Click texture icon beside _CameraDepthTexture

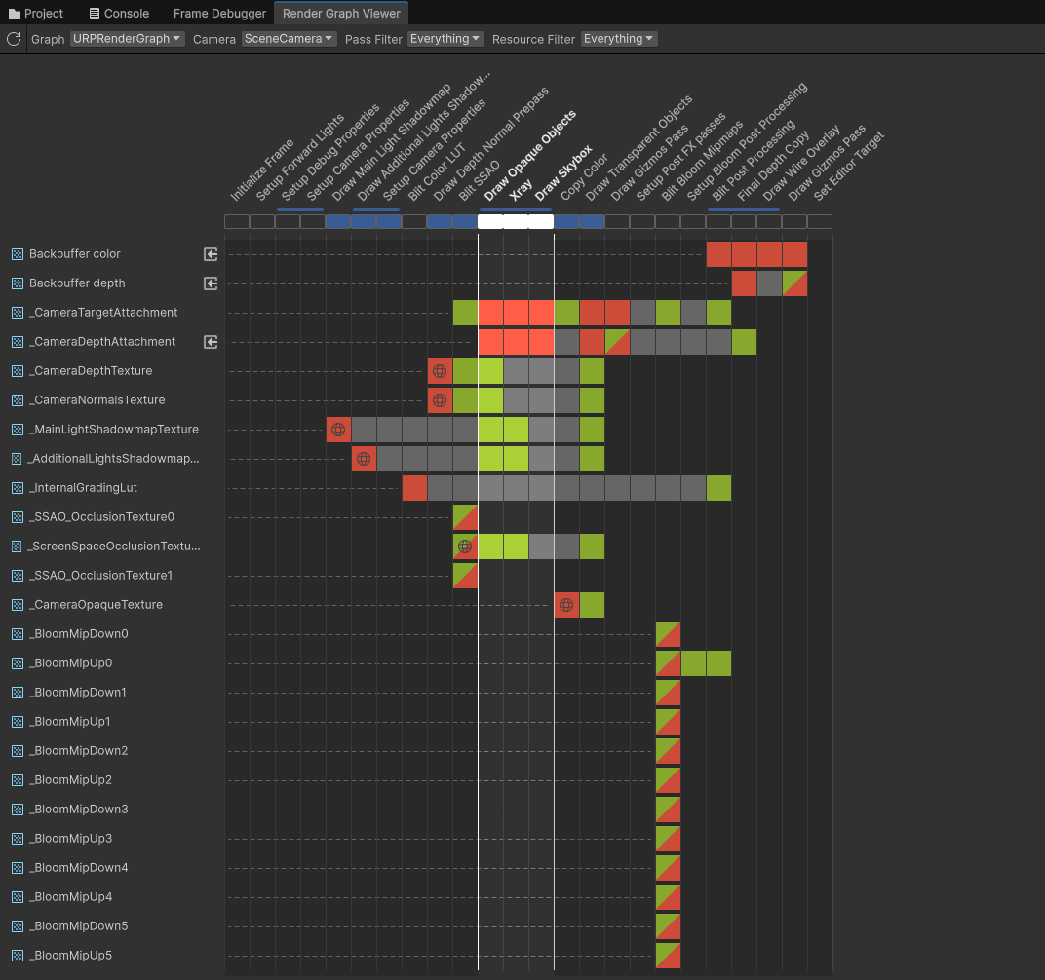pyautogui.click(x=18, y=371)
